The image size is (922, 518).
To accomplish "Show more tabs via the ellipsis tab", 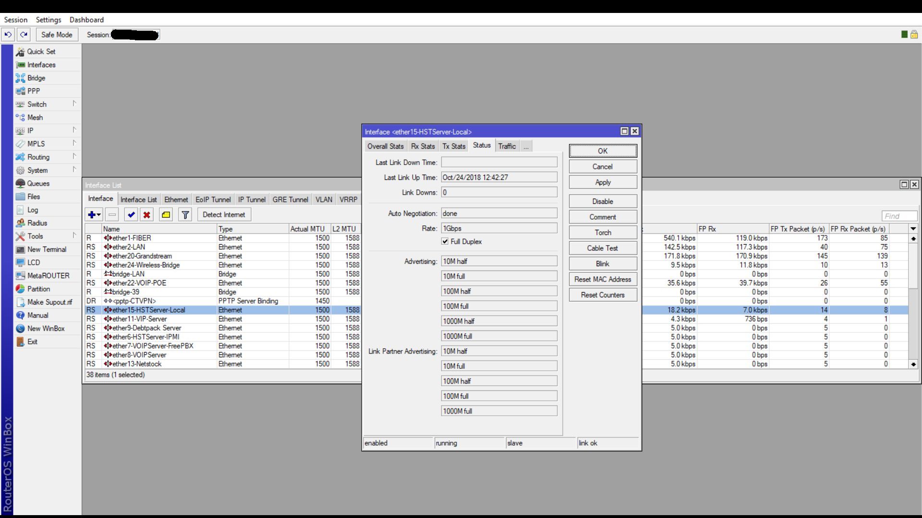I will click(x=526, y=146).
